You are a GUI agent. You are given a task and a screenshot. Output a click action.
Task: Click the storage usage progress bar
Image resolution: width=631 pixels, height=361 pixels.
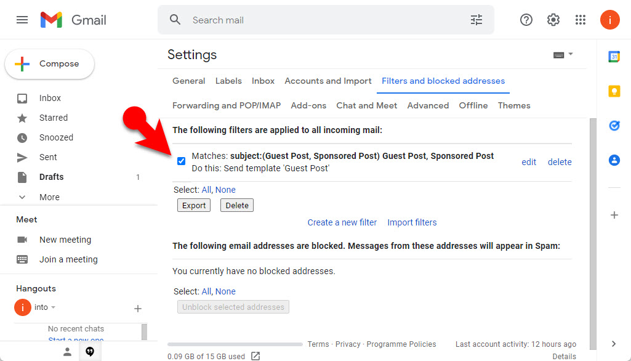(x=235, y=344)
